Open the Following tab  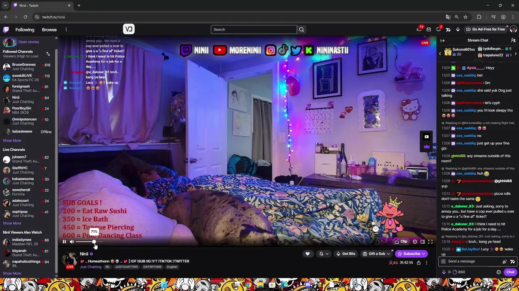[x=25, y=30]
